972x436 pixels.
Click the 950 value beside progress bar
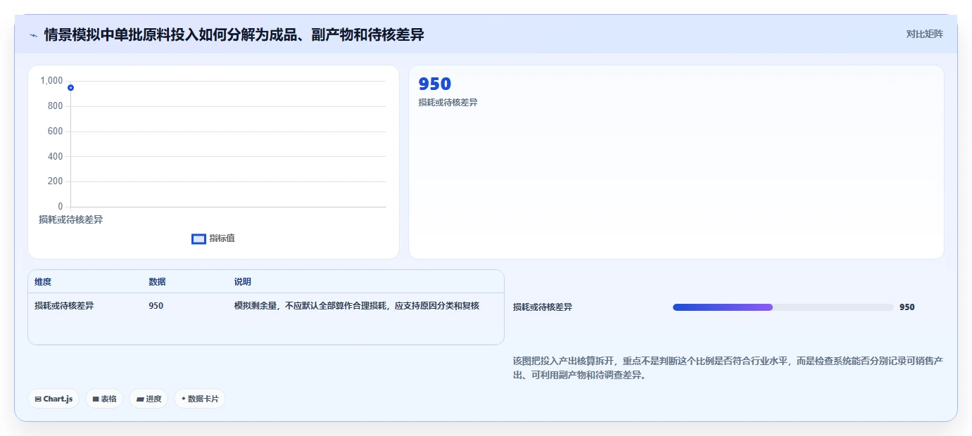click(x=907, y=307)
